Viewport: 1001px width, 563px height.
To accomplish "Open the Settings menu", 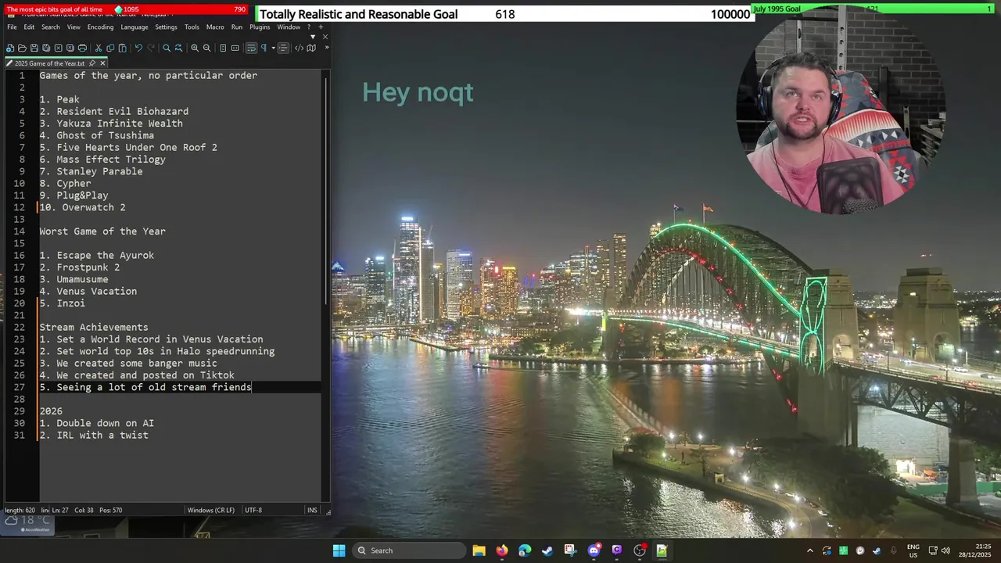I will pyautogui.click(x=166, y=27).
